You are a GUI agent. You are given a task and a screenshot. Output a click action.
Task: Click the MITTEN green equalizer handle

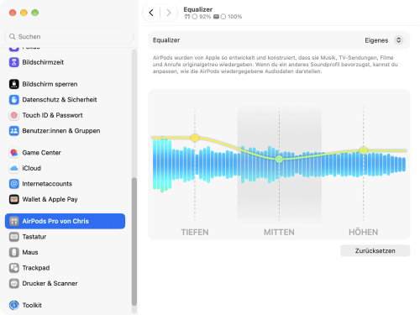(279, 160)
